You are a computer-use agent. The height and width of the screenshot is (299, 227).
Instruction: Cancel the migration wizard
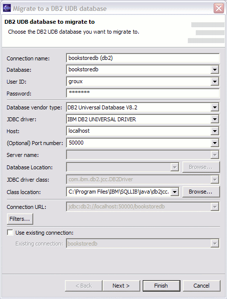(201, 286)
